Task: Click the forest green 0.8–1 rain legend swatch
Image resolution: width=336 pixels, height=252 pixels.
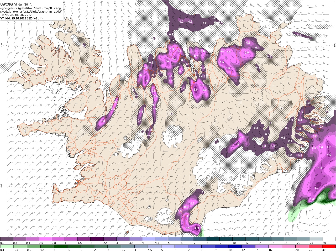Action: click(47, 246)
